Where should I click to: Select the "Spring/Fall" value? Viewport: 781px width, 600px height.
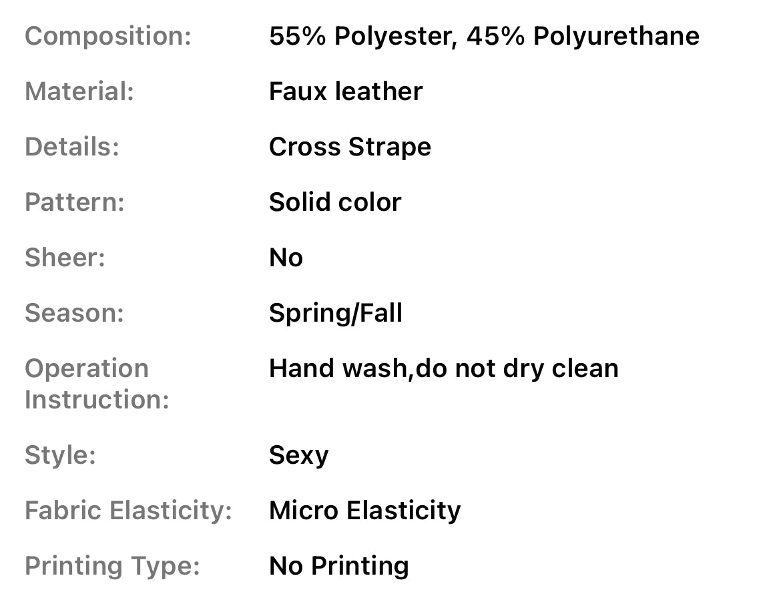(x=336, y=313)
